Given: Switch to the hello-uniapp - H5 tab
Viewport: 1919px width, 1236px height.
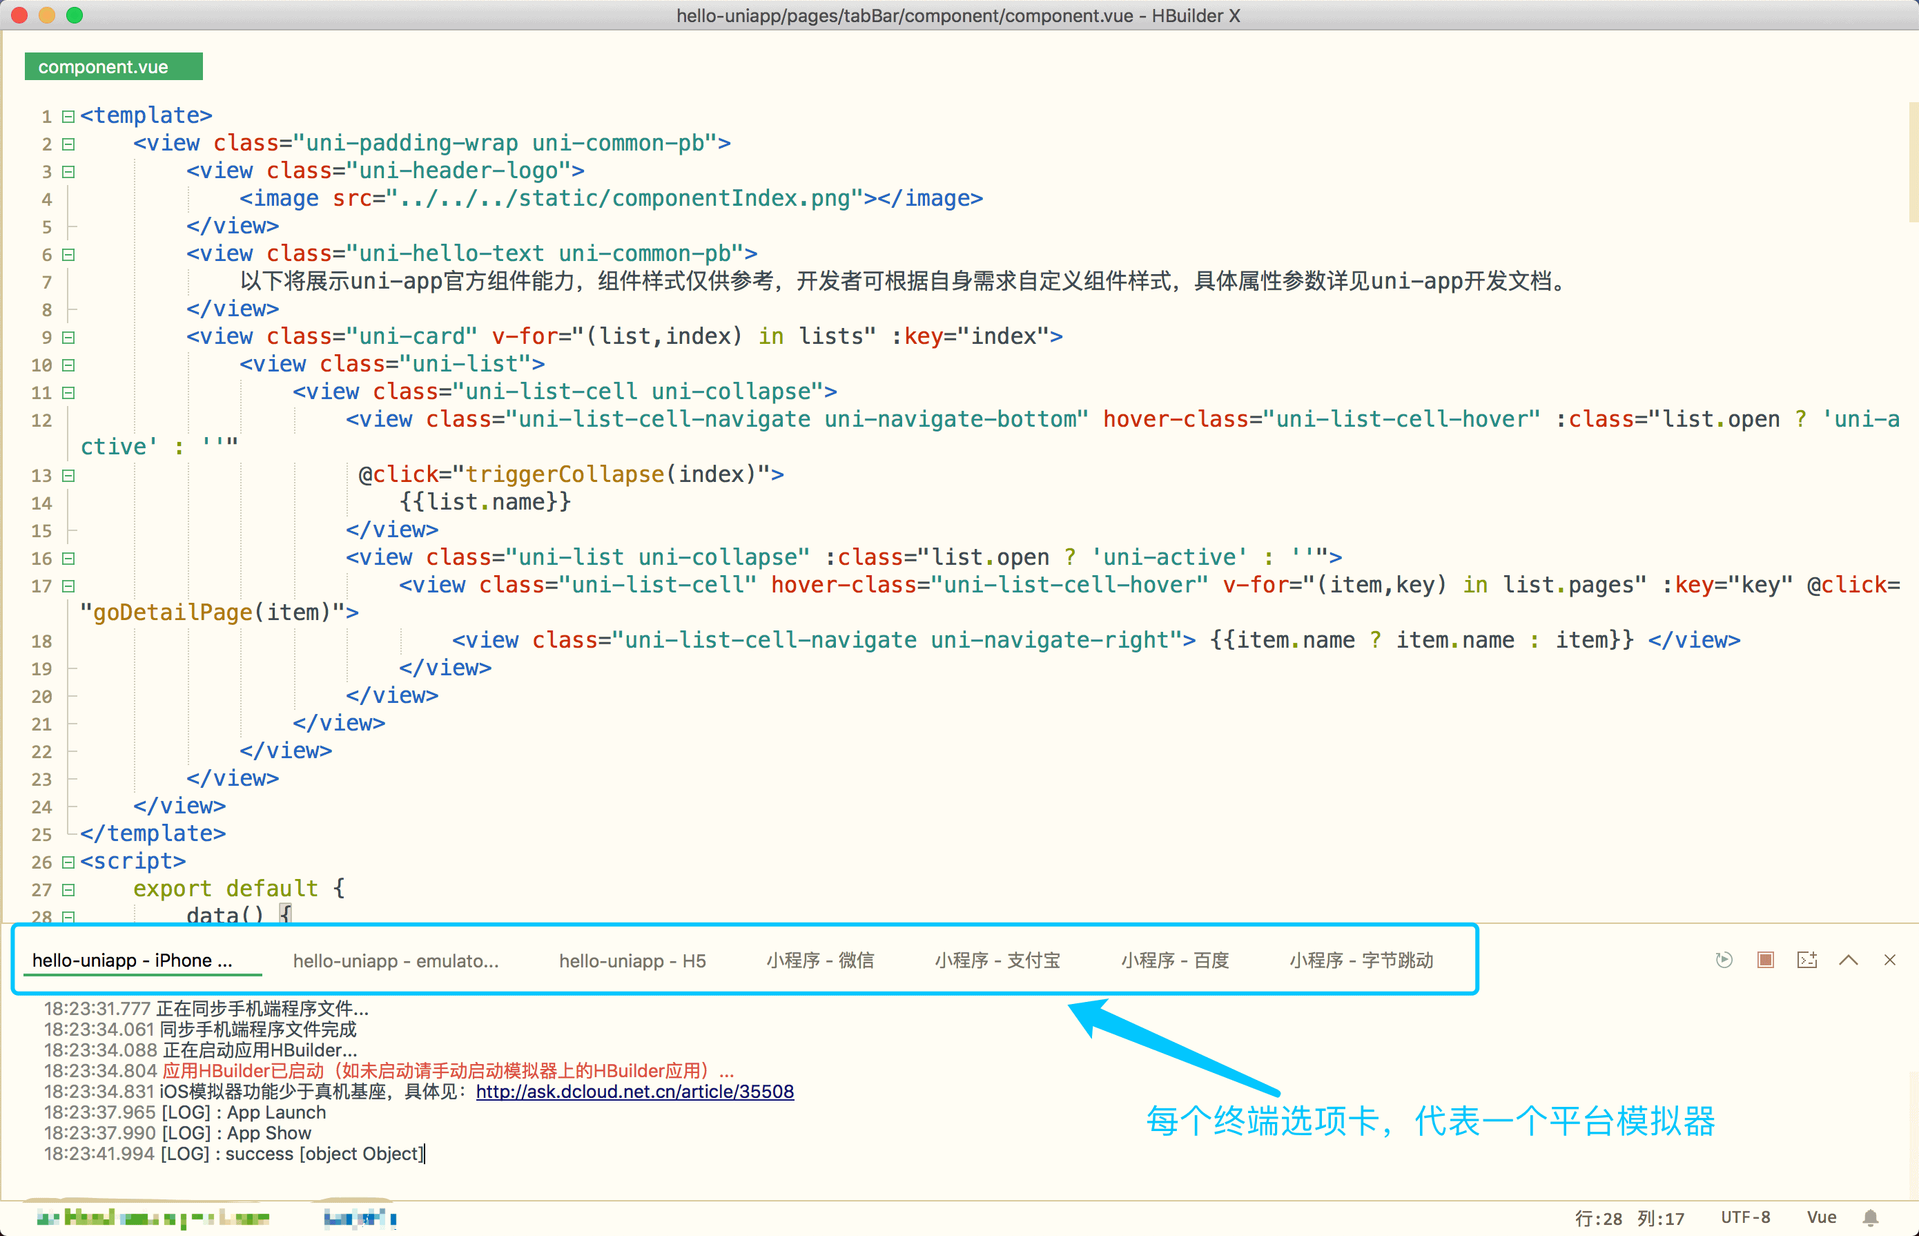Looking at the screenshot, I should tap(632, 960).
